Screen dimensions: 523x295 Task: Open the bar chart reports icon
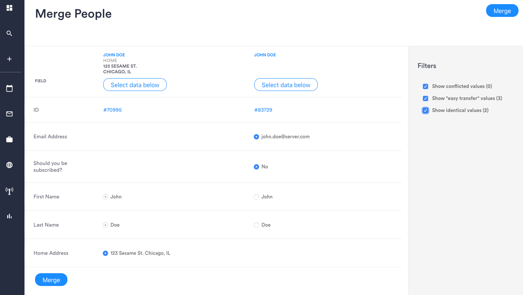pyautogui.click(x=9, y=216)
